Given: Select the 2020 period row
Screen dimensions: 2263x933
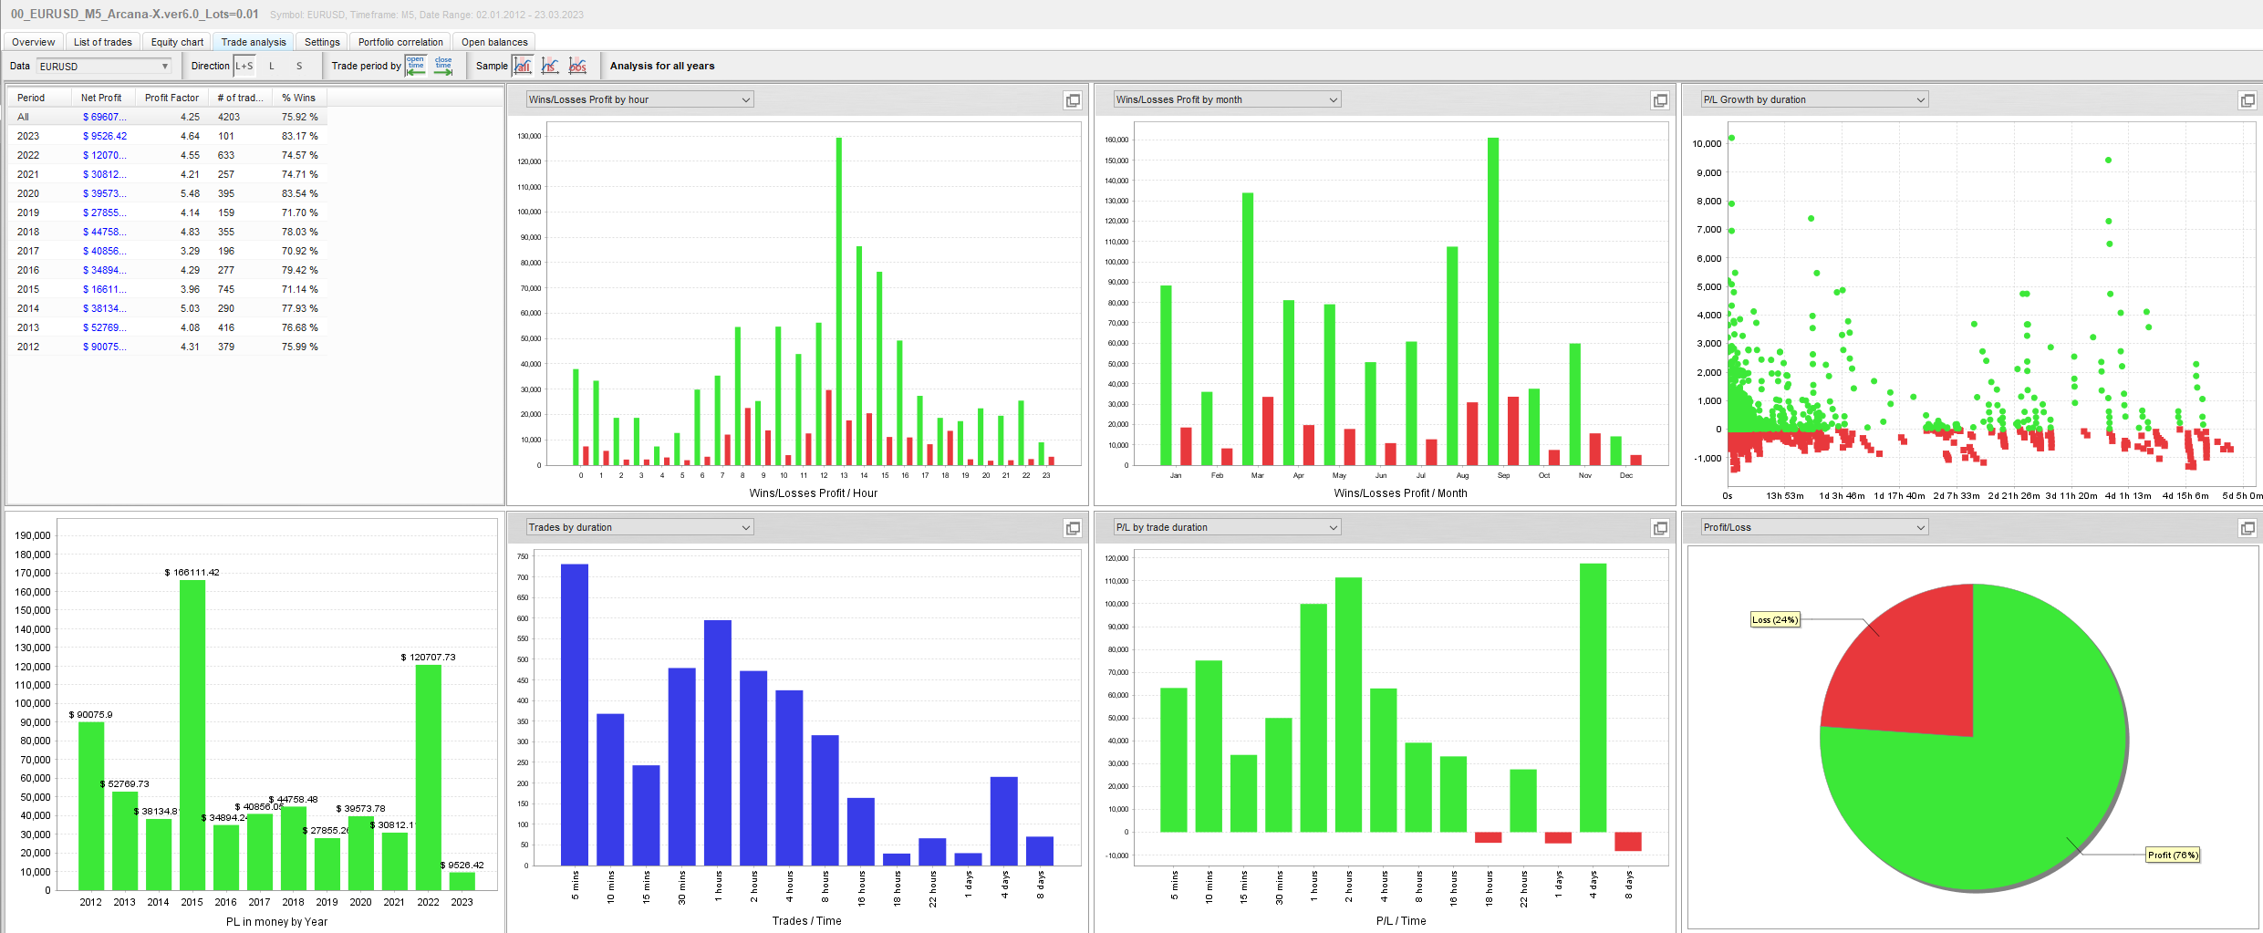Looking at the screenshot, I should pyautogui.click(x=167, y=193).
